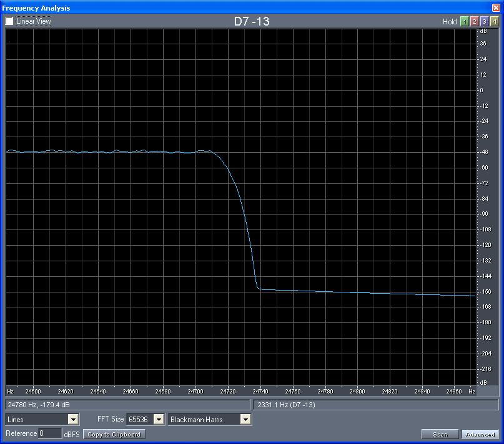Click the 'Hold' label text
The image size is (504, 444).
point(450,21)
